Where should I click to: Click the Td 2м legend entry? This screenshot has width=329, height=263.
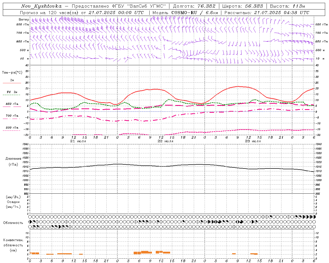pyautogui.click(x=12, y=92)
